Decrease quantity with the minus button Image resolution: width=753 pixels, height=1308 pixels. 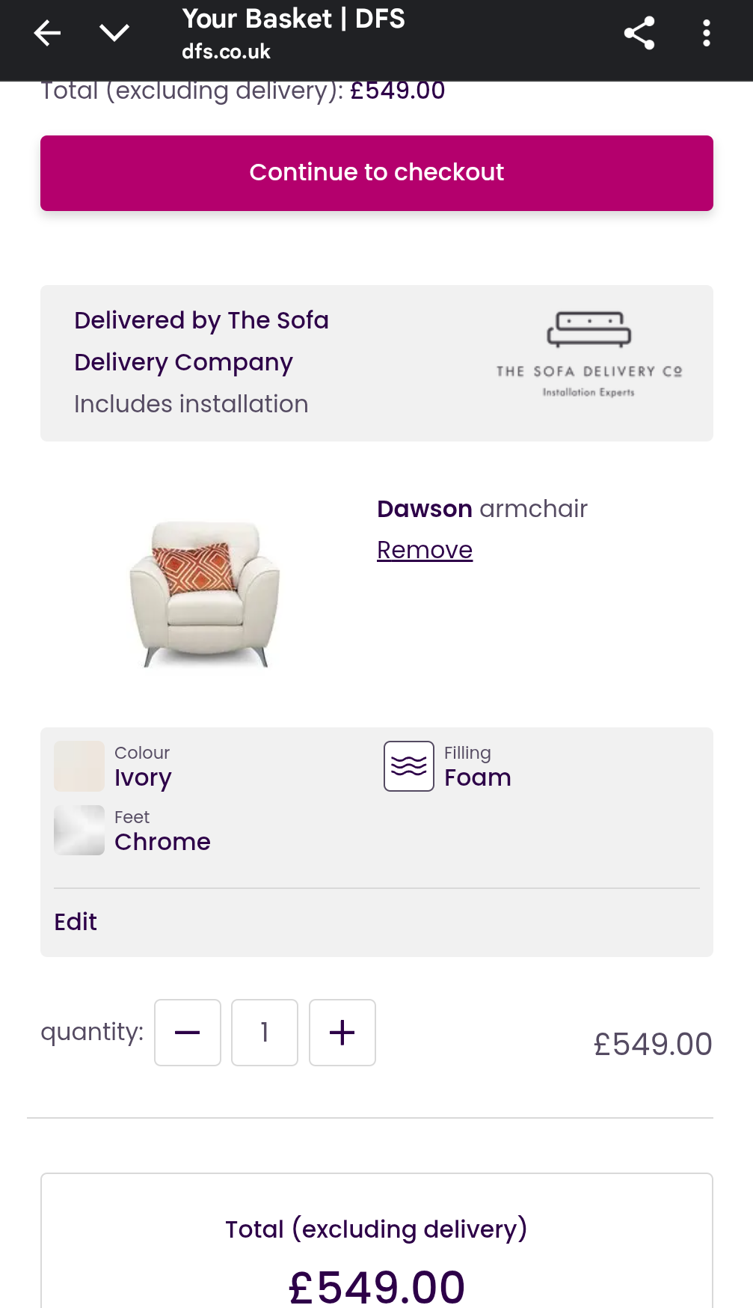[x=188, y=1033]
